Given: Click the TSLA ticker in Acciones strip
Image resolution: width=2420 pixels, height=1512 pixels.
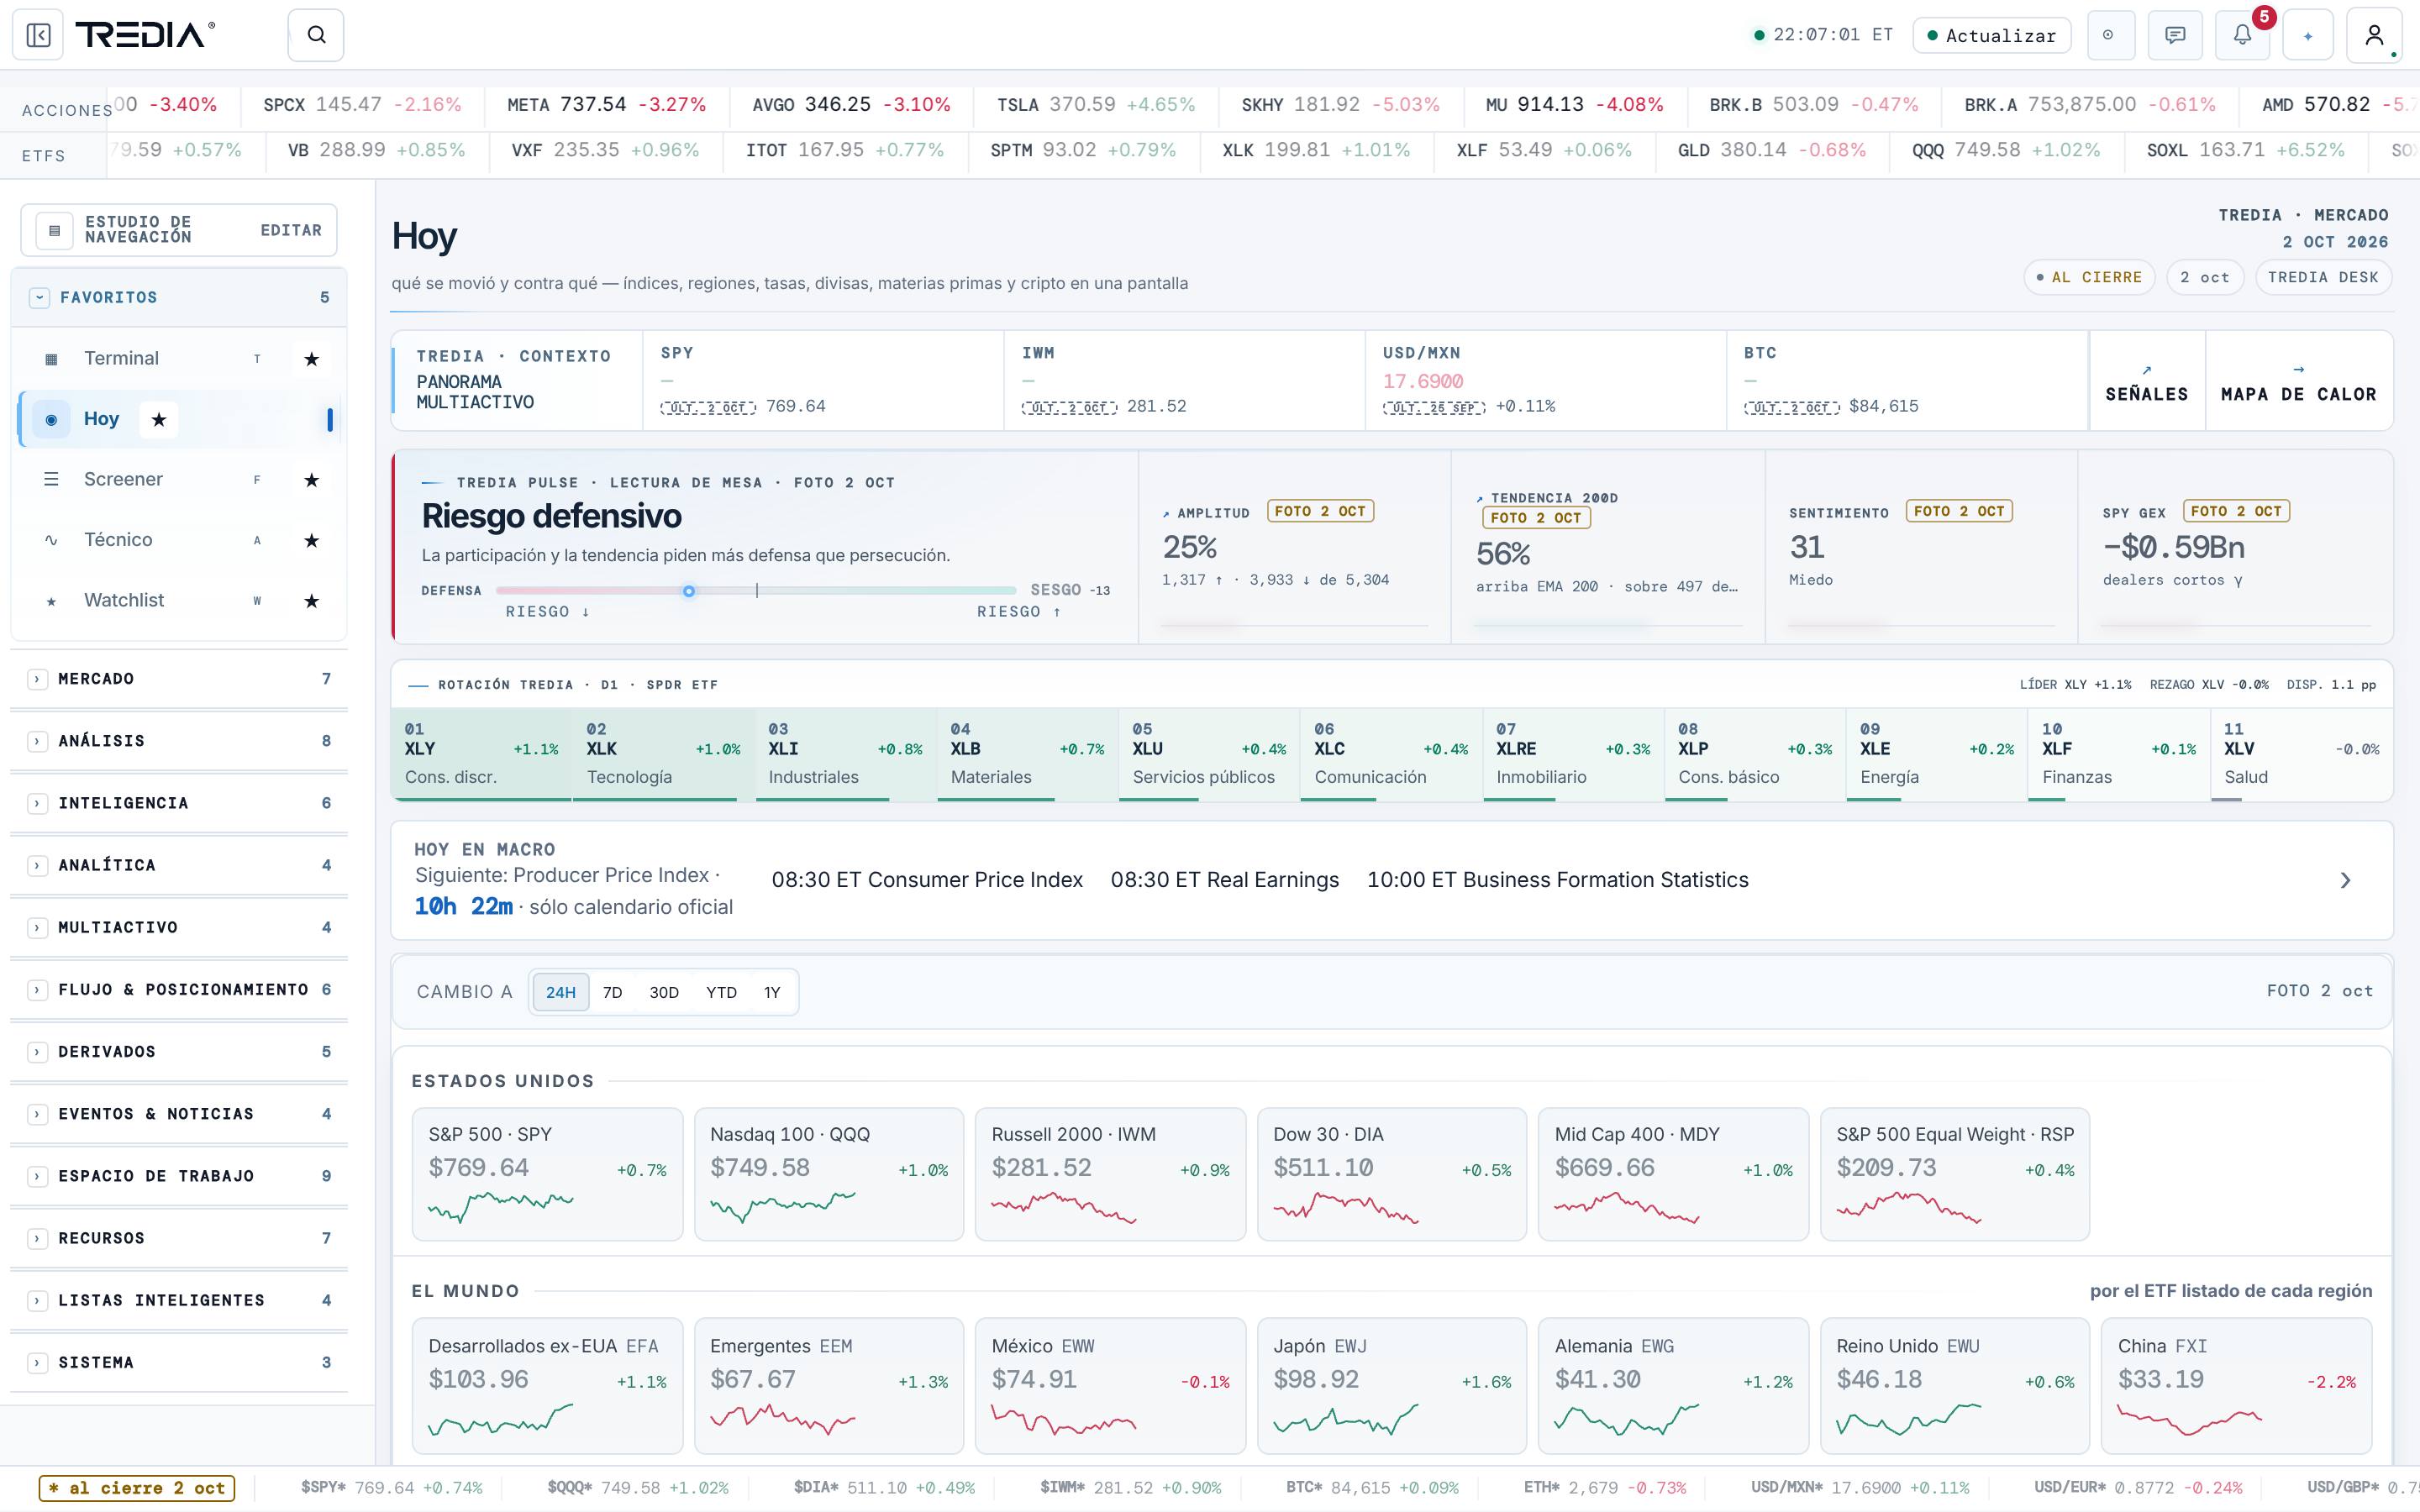Looking at the screenshot, I should pyautogui.click(x=1096, y=104).
